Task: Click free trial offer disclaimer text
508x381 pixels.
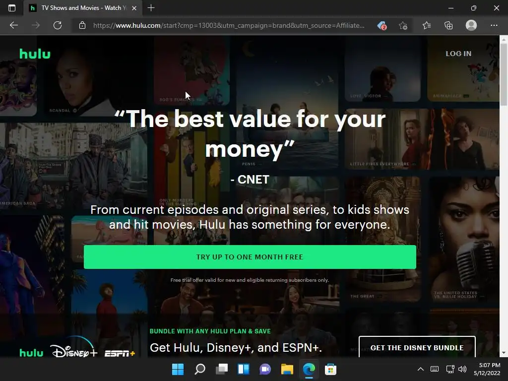Action: (250, 280)
